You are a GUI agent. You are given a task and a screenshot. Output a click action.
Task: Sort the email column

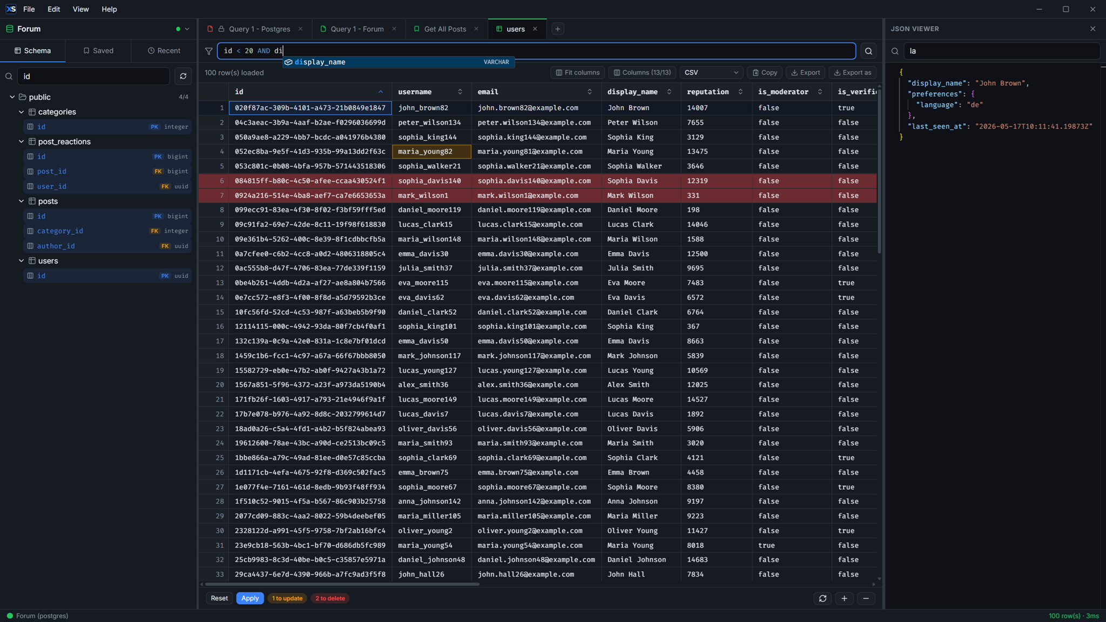pos(590,92)
